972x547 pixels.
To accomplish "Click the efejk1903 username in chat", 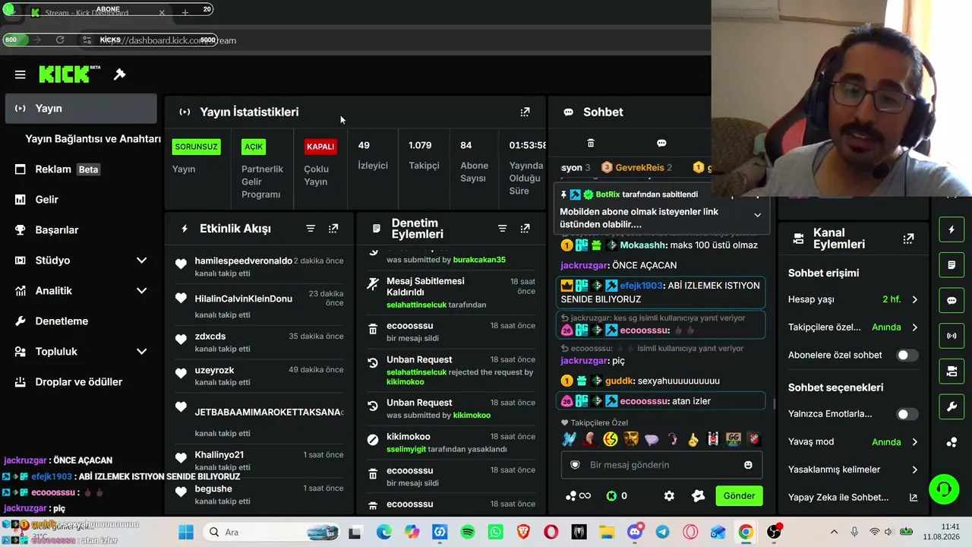I will 642,286.
